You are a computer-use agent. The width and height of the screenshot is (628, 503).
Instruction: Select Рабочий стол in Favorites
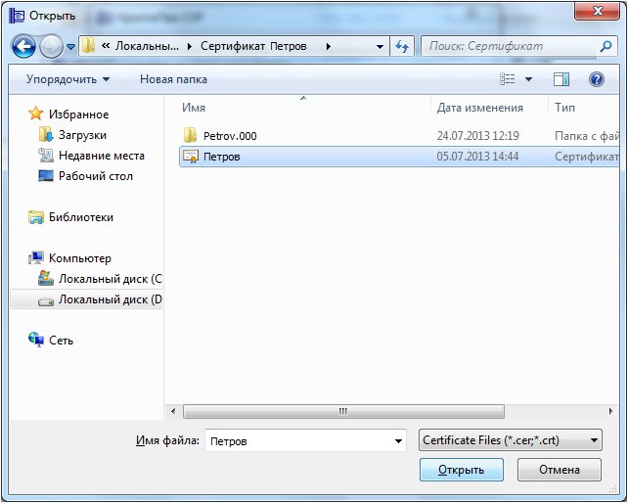(95, 176)
